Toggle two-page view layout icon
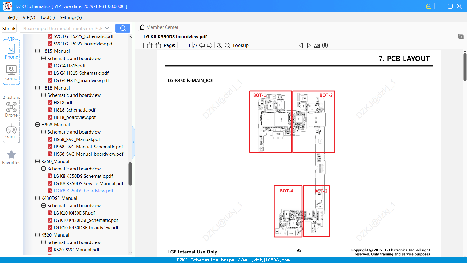 141,45
